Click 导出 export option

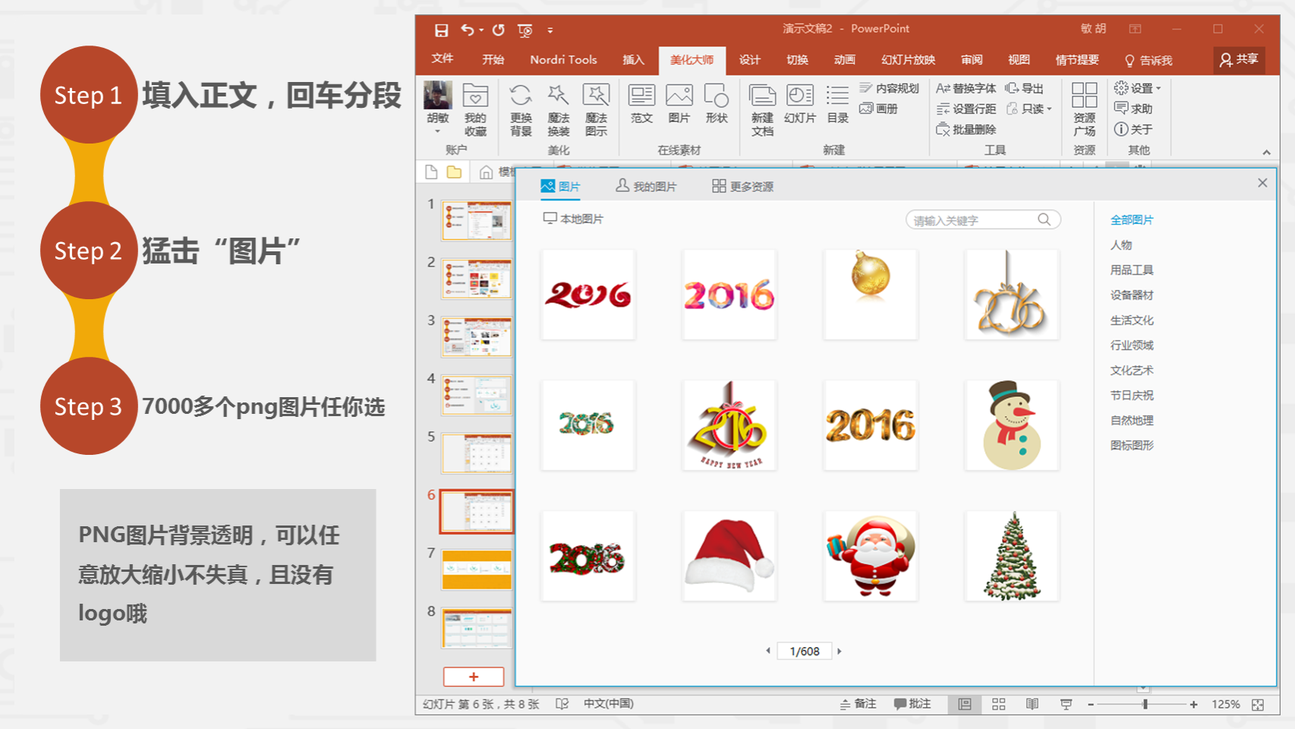coord(1024,88)
